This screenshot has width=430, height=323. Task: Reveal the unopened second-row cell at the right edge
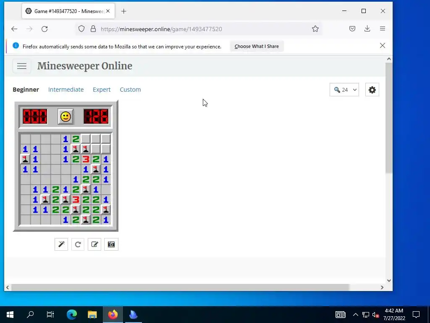tap(106, 149)
